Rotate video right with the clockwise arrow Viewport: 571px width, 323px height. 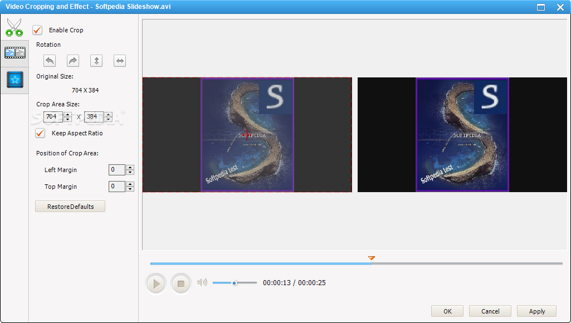click(73, 61)
